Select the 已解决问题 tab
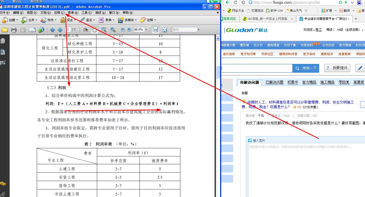This screenshot has height=197, width=365. coord(274,82)
